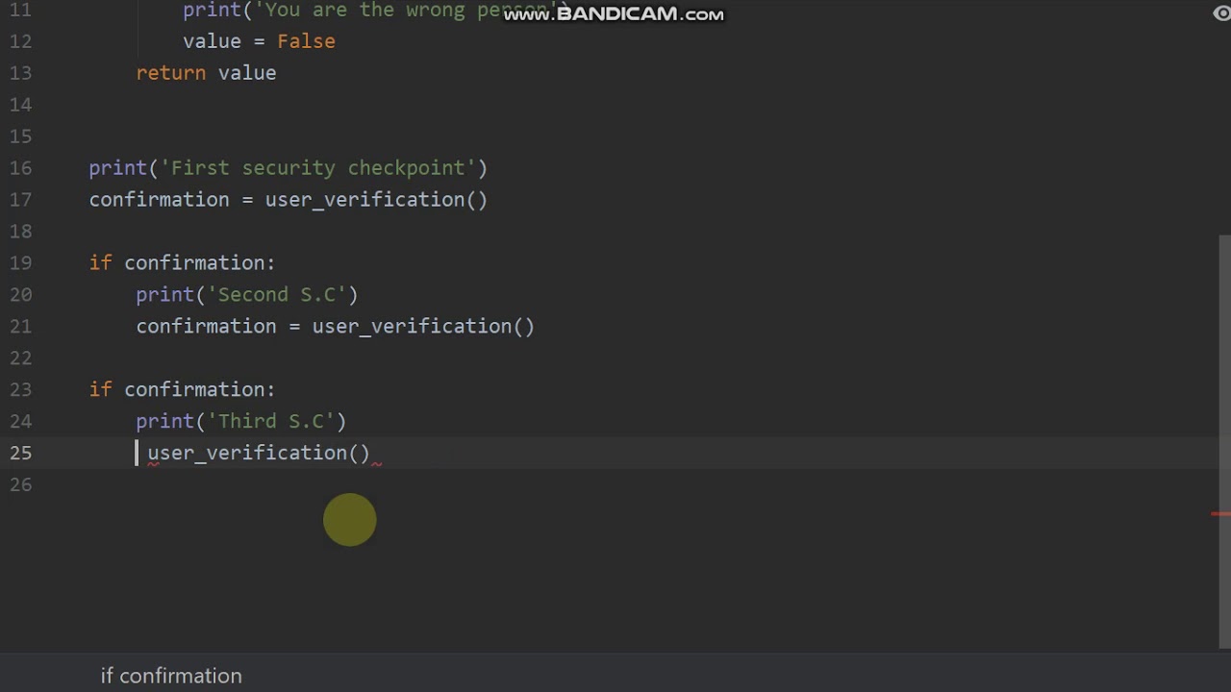Image resolution: width=1231 pixels, height=692 pixels.
Task: Click line number 13 in the gutter
Action: tap(20, 73)
